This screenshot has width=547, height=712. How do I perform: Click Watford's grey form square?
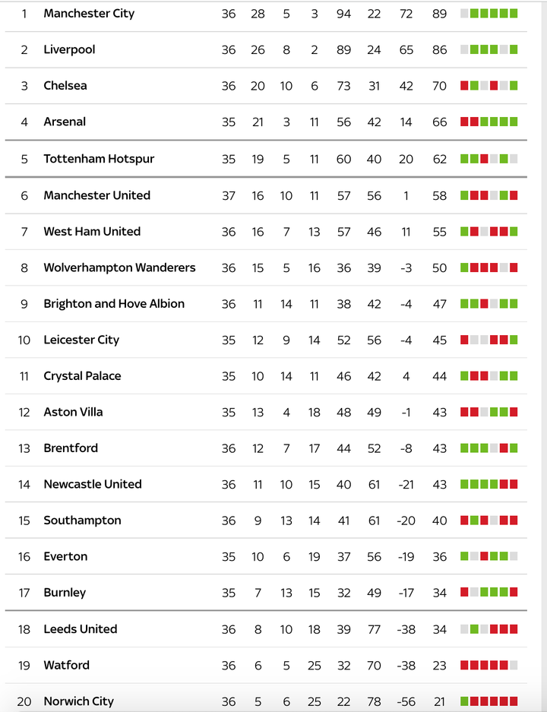(x=514, y=666)
